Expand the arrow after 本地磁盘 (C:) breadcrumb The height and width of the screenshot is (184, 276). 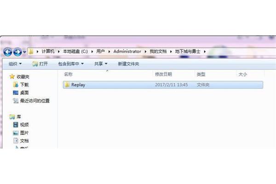coord(92,52)
